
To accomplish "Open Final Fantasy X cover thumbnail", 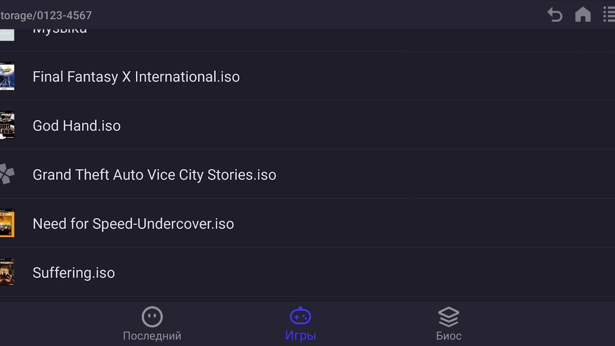I will [7, 76].
